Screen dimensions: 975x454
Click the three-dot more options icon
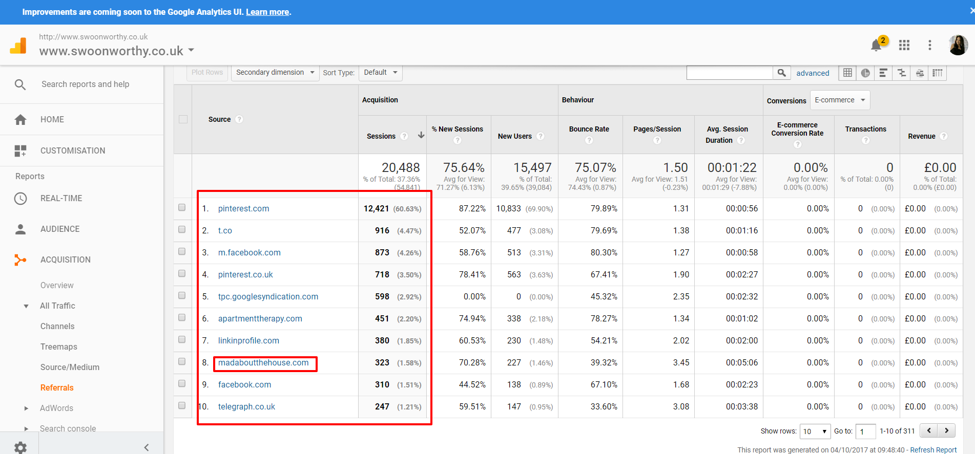(x=929, y=46)
